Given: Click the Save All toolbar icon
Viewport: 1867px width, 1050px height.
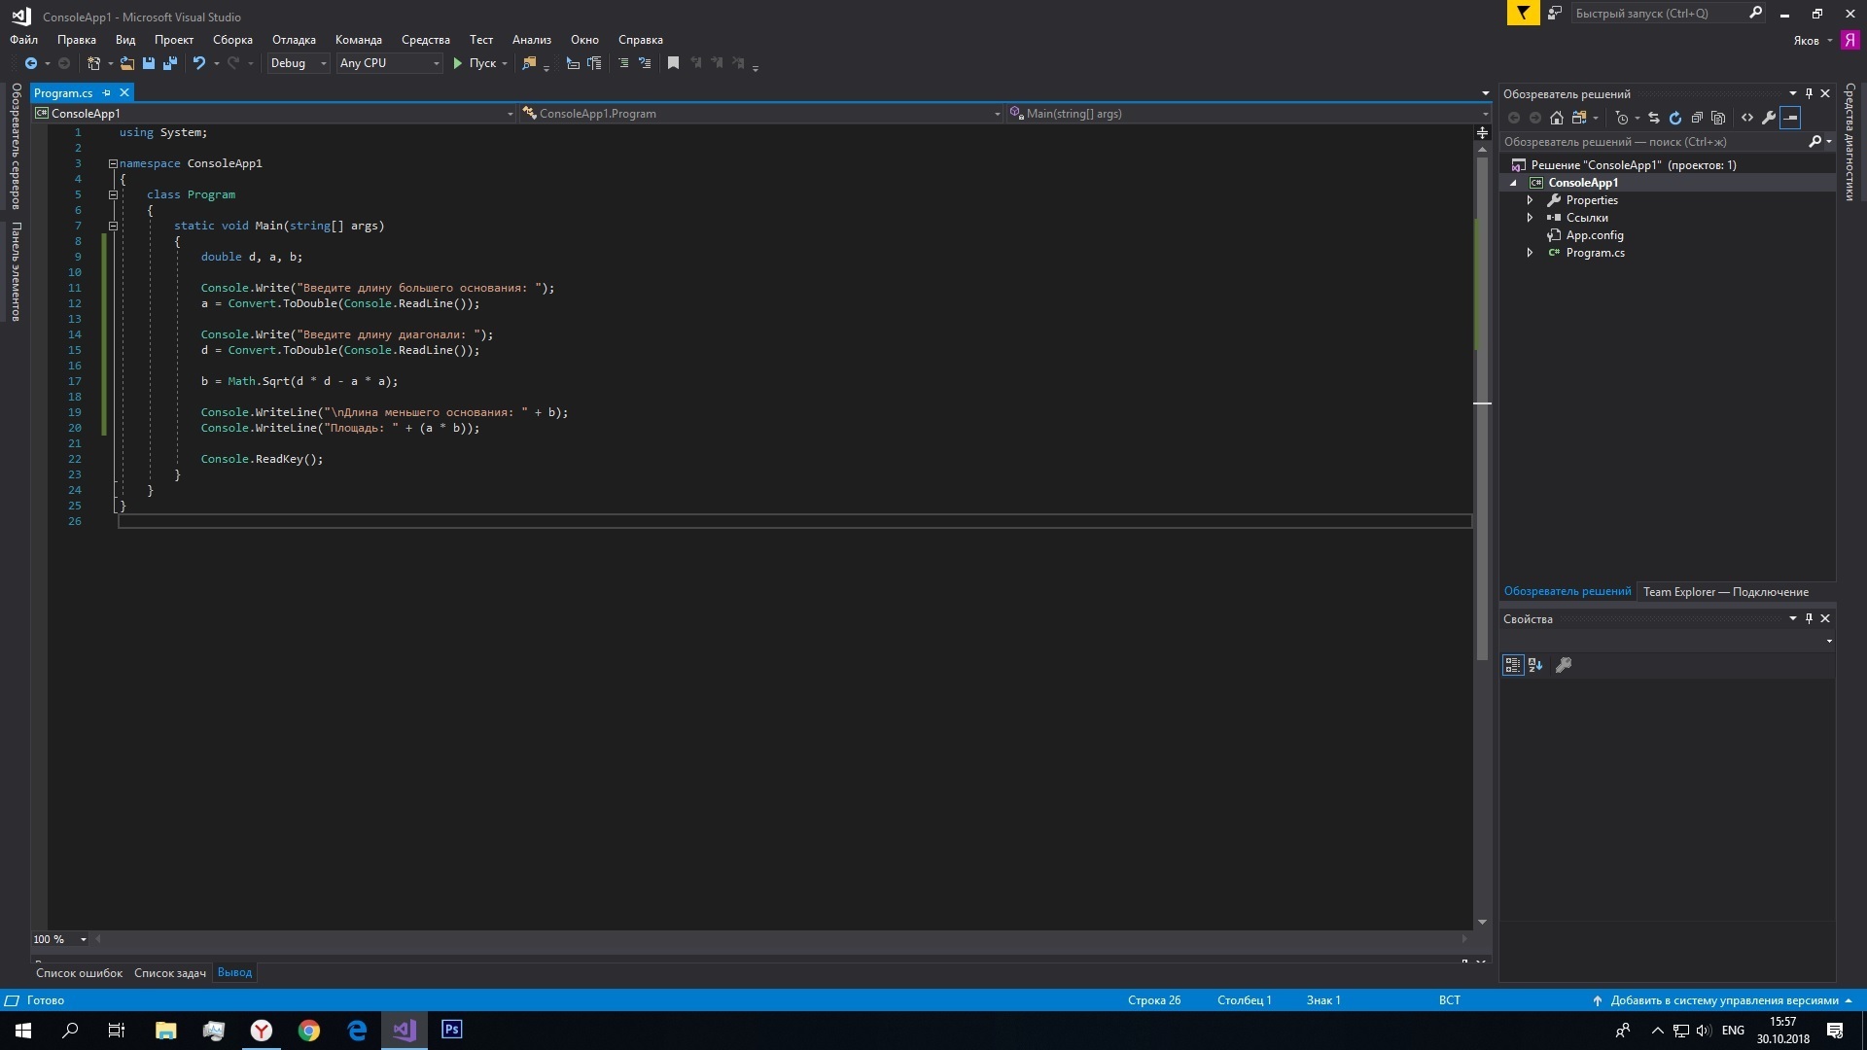Looking at the screenshot, I should point(170,63).
